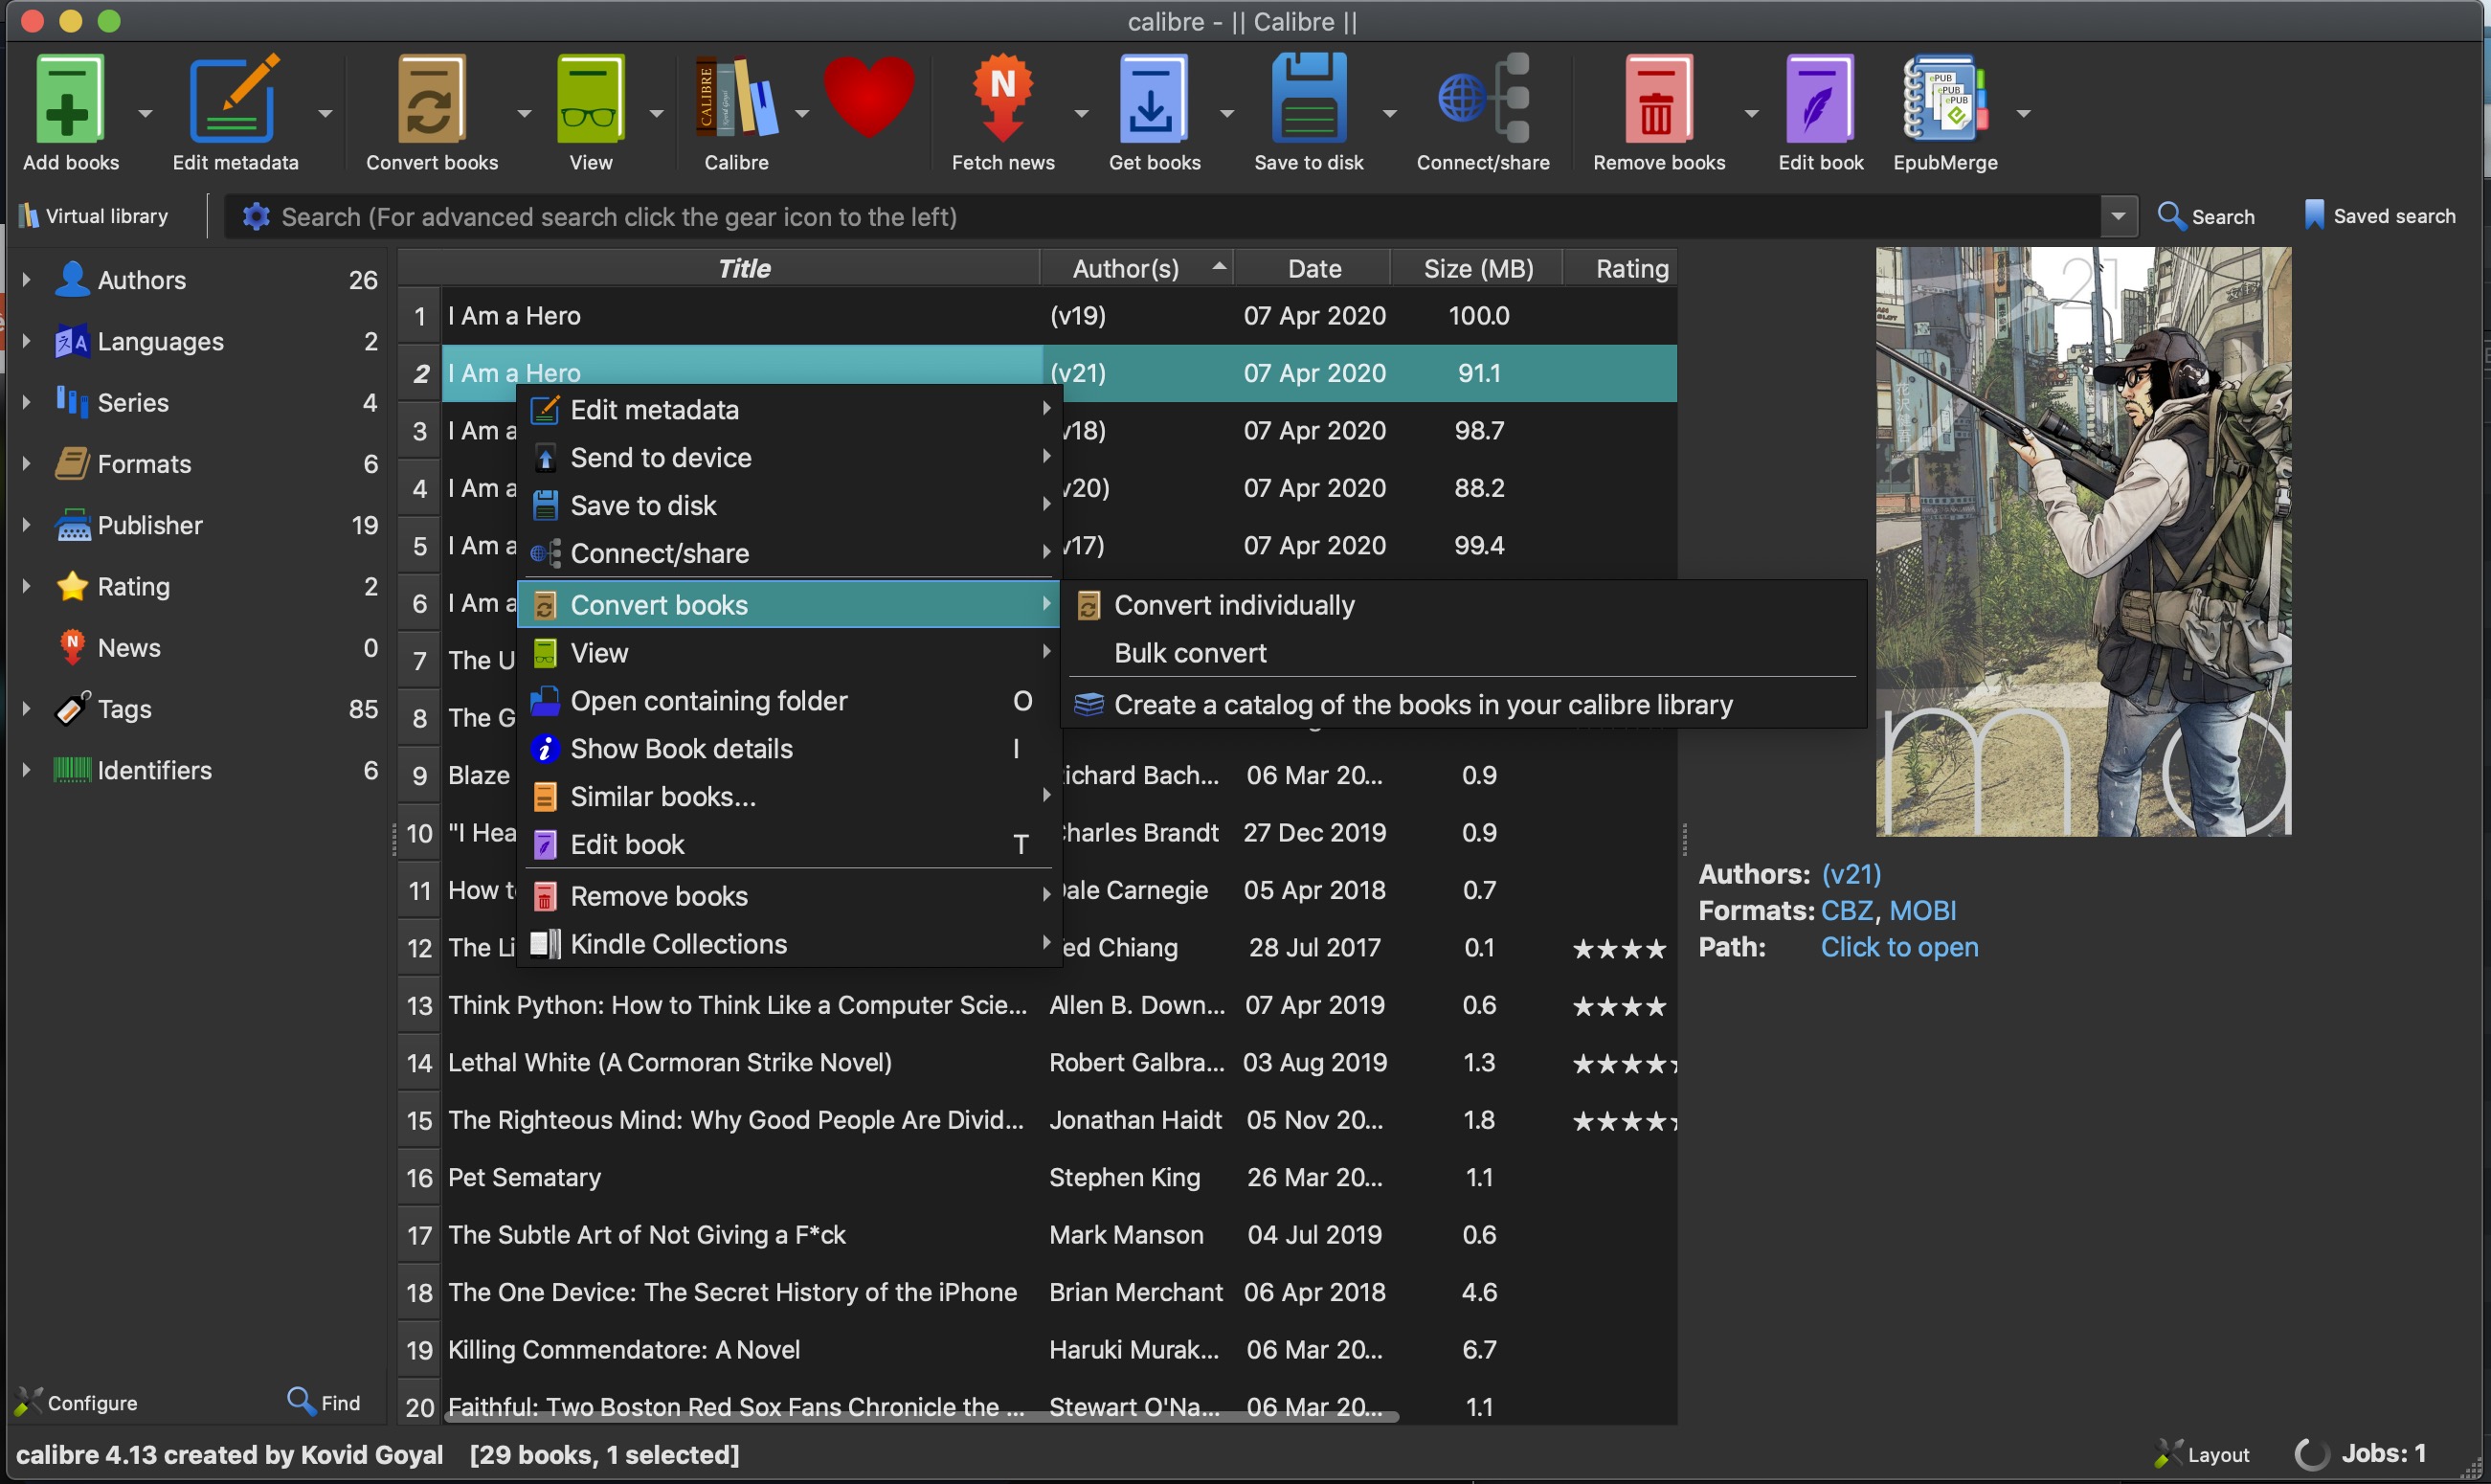
Task: Click the Search button
Action: [x=2206, y=216]
